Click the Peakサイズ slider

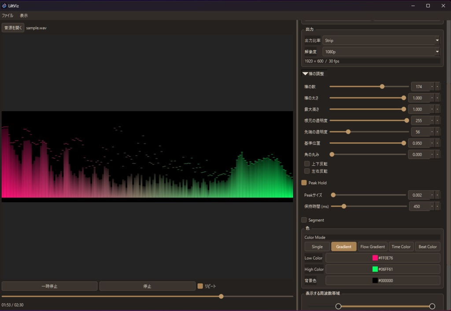[x=369, y=195]
